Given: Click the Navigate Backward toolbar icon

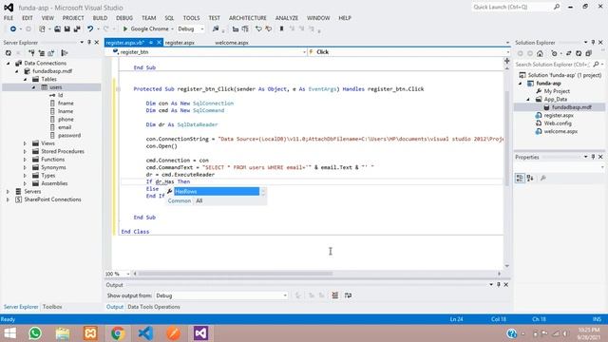Looking at the screenshot, I should 12,29.
